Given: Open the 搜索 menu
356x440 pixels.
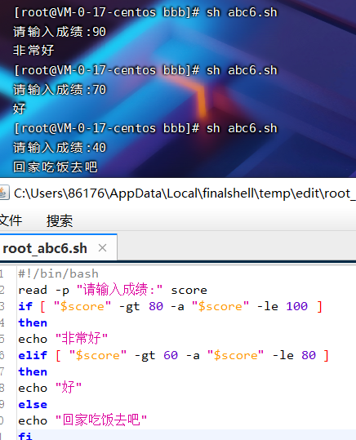Looking at the screenshot, I should point(60,220).
